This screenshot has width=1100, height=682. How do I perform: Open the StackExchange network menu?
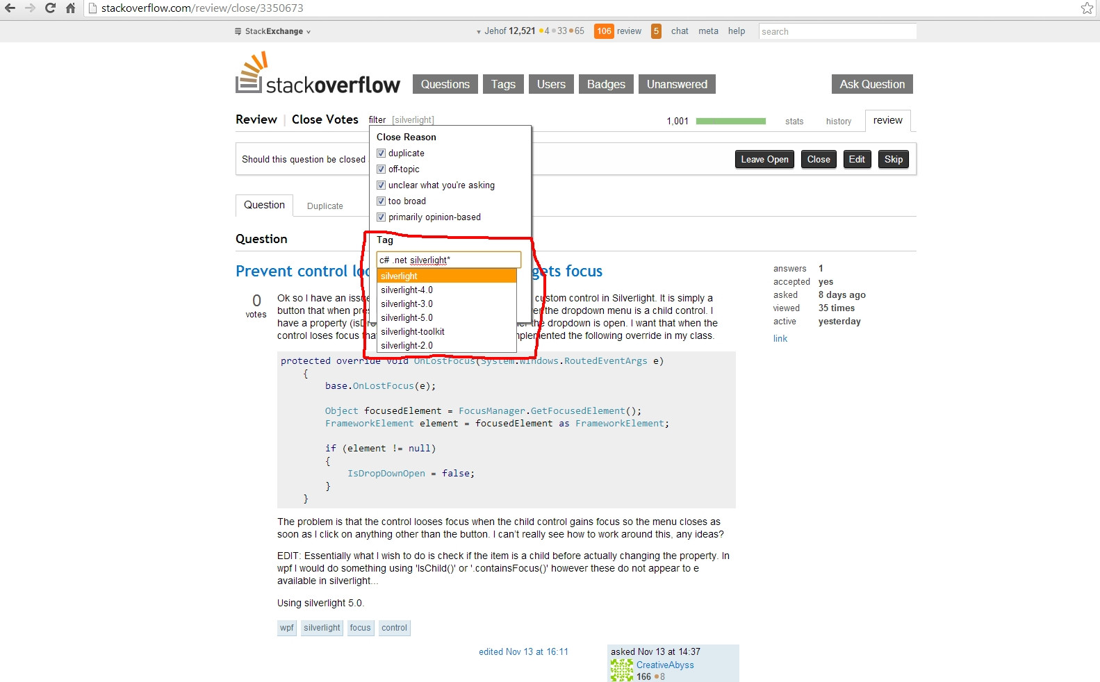pos(273,31)
